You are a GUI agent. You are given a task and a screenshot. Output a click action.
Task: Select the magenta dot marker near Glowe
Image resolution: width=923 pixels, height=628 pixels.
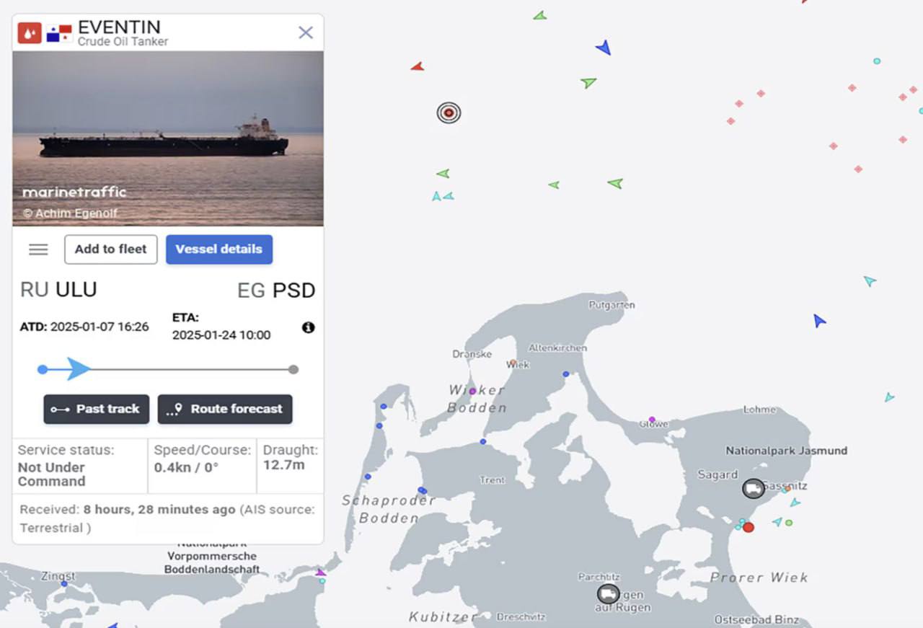pyautogui.click(x=652, y=420)
